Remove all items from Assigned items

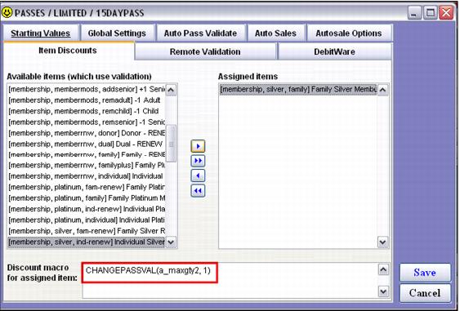[198, 190]
